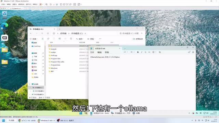Expand the first DVD 驱动器 tree node
The height and width of the screenshot is (123, 219).
pyautogui.click(x=31, y=91)
